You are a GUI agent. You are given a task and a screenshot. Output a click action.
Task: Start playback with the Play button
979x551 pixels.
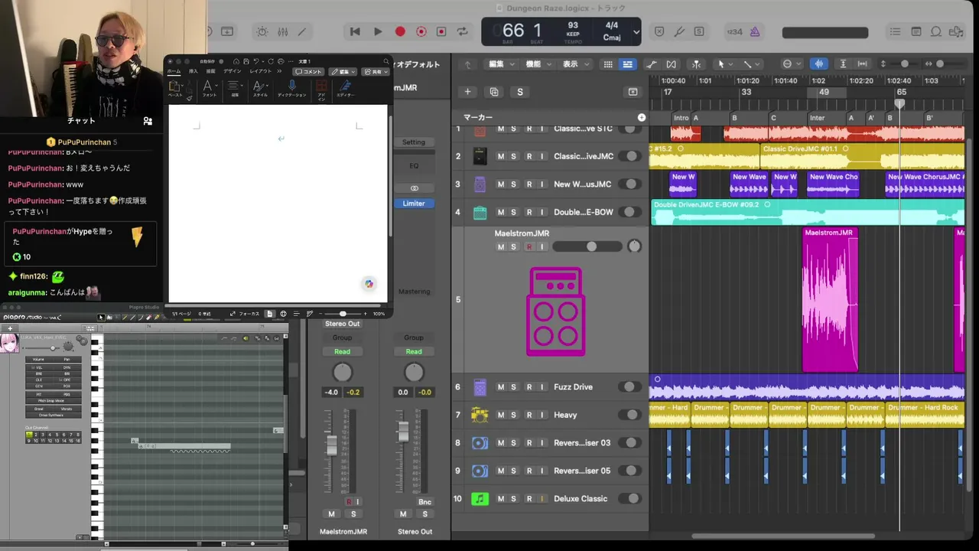378,31
